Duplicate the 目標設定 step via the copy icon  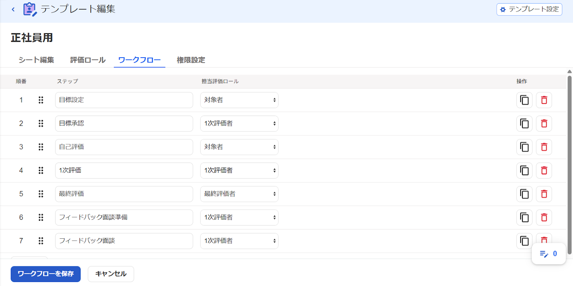click(524, 100)
